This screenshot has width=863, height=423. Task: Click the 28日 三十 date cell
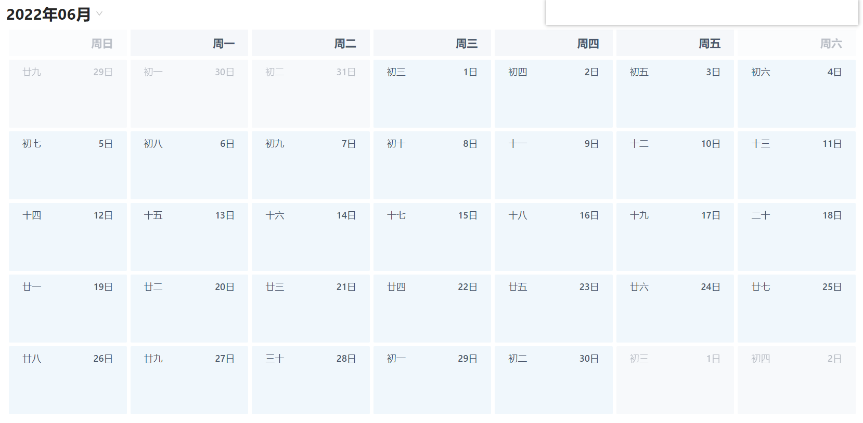[311, 380]
